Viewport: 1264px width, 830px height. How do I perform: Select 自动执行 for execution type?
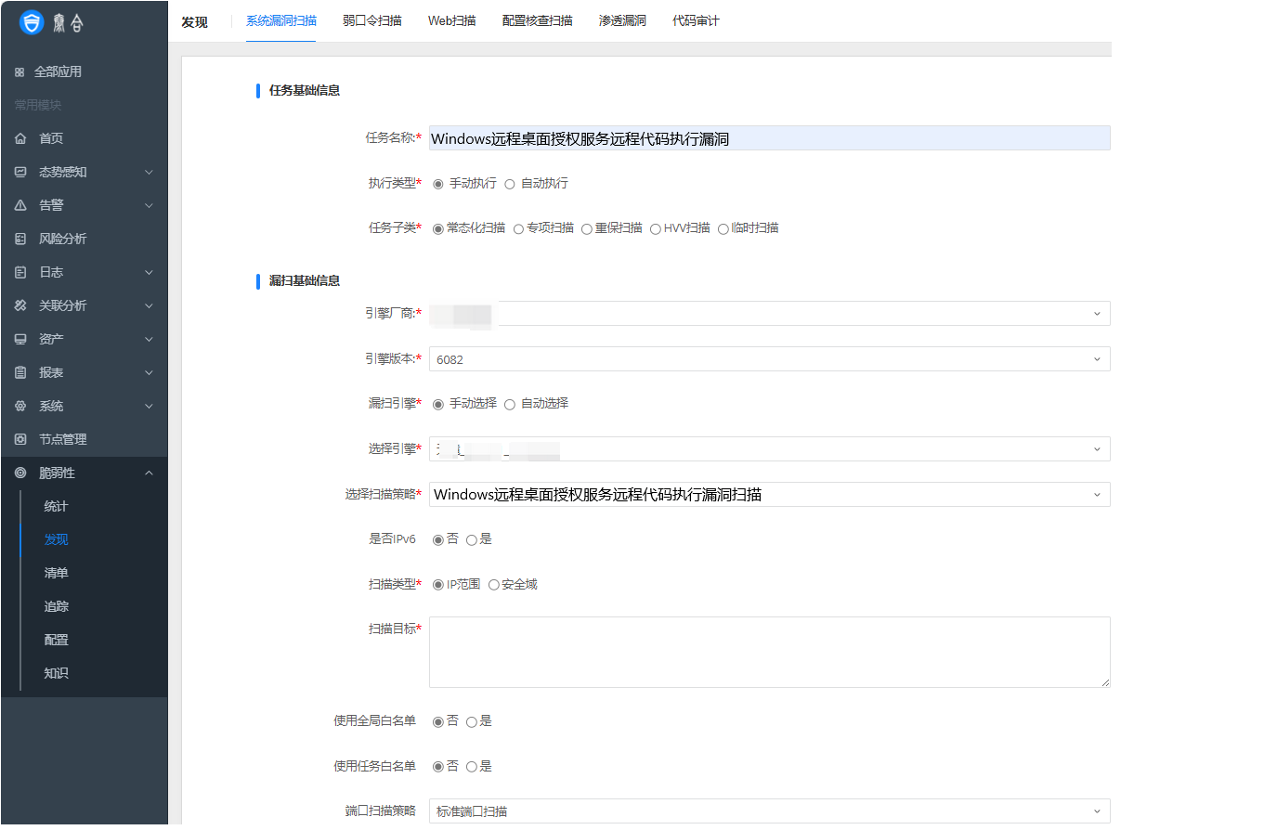pyautogui.click(x=511, y=183)
